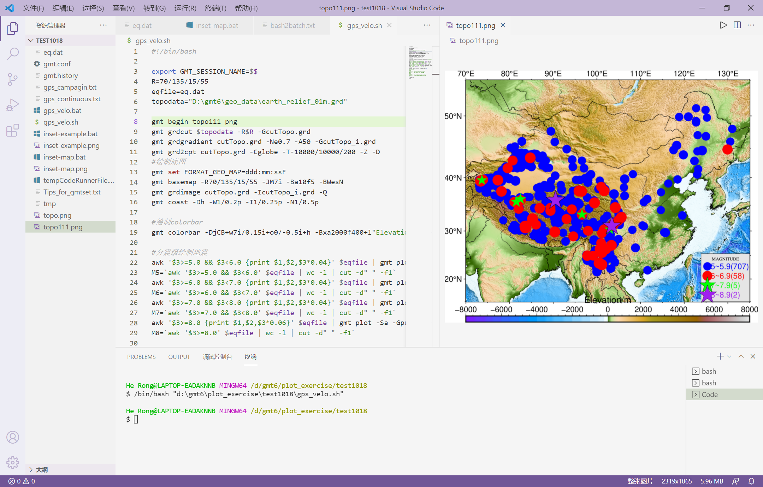The height and width of the screenshot is (487, 763).
Task: Open the Manage settings gear icon
Action: click(x=13, y=463)
